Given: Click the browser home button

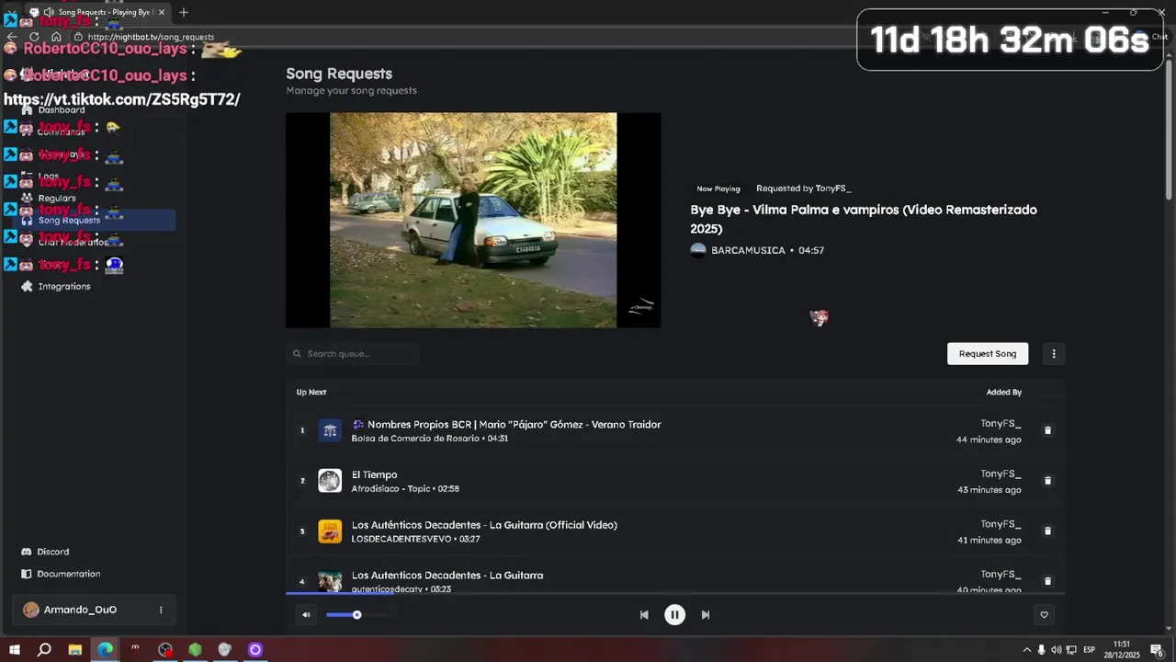Looking at the screenshot, I should coord(56,37).
